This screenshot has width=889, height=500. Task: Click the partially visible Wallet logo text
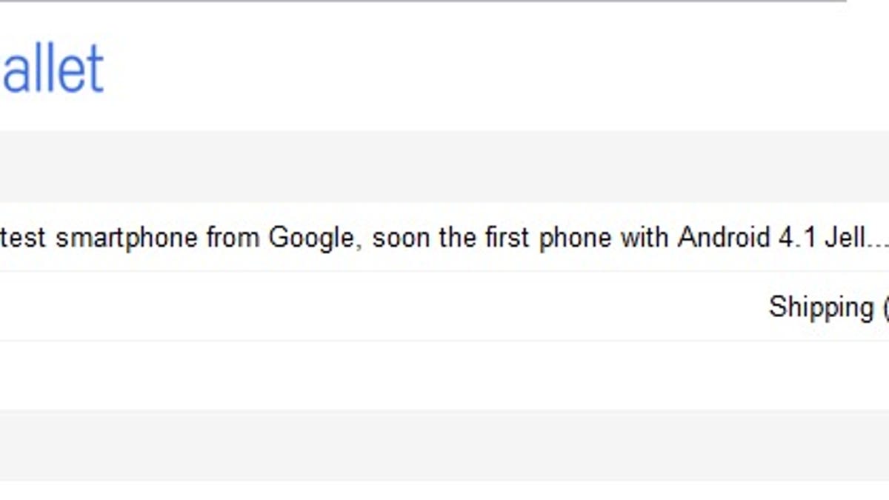click(52, 69)
